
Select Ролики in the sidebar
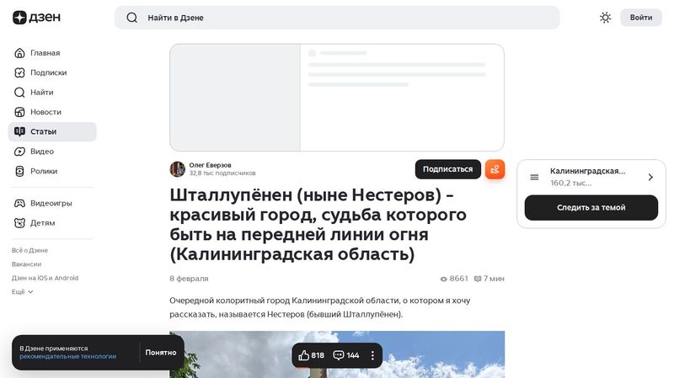44,171
